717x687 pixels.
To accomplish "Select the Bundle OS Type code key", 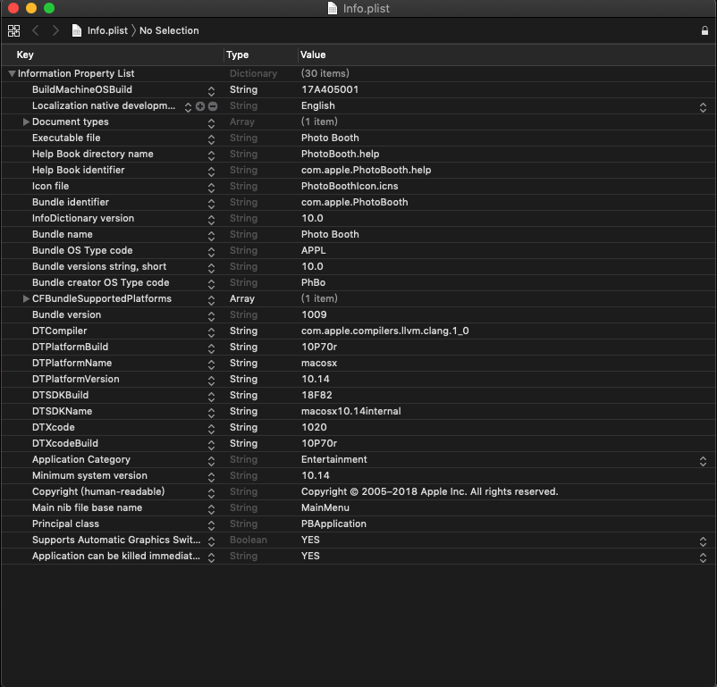I will pyautogui.click(x=82, y=250).
